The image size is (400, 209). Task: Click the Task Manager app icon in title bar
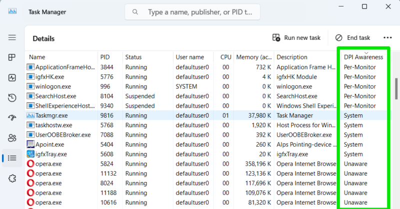tap(12, 11)
